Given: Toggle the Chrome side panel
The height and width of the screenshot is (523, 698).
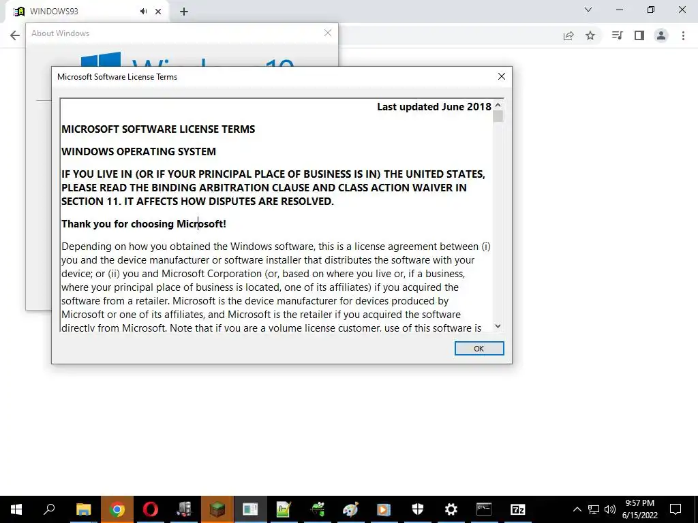Looking at the screenshot, I should coord(639,35).
